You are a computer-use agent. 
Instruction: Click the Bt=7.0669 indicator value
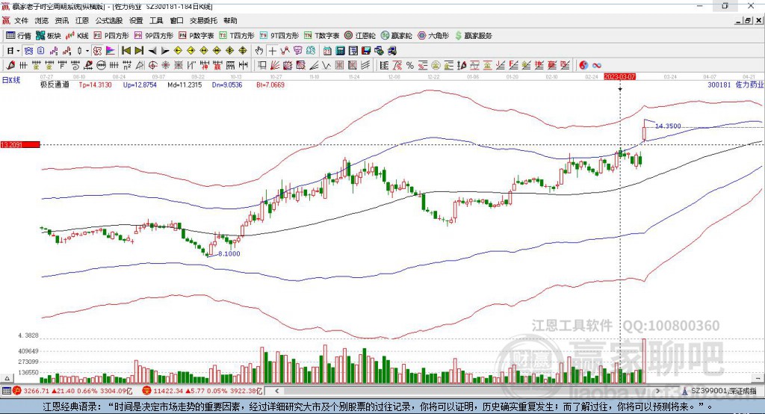270,85
